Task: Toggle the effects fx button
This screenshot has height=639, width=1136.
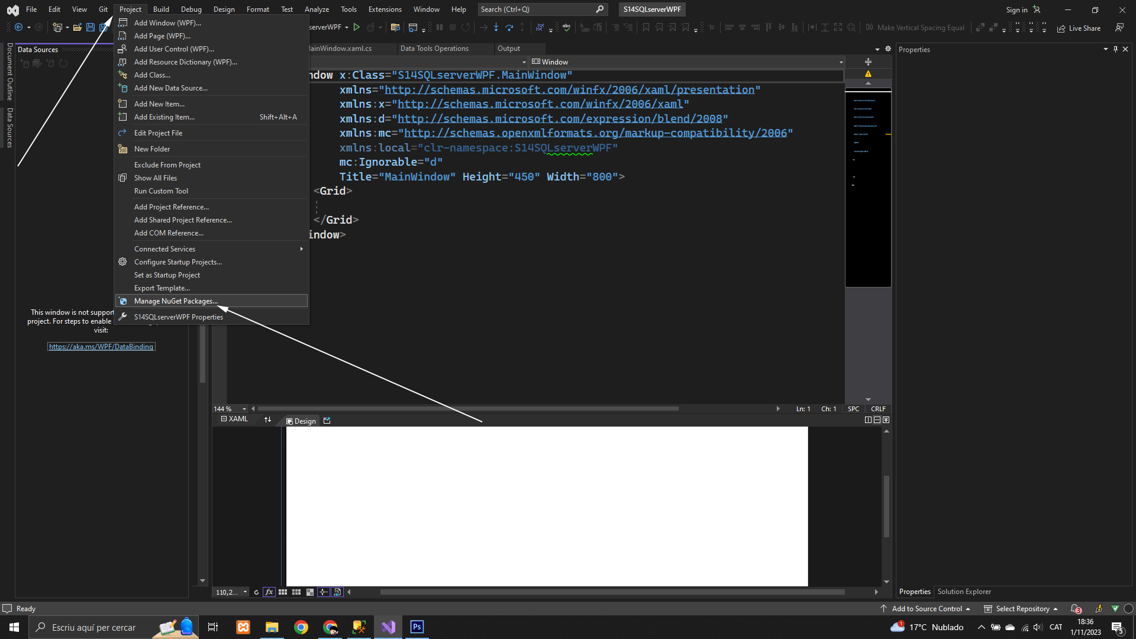Action: (x=269, y=592)
